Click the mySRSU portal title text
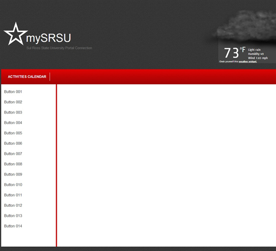276x251 pixels. (x=48, y=38)
